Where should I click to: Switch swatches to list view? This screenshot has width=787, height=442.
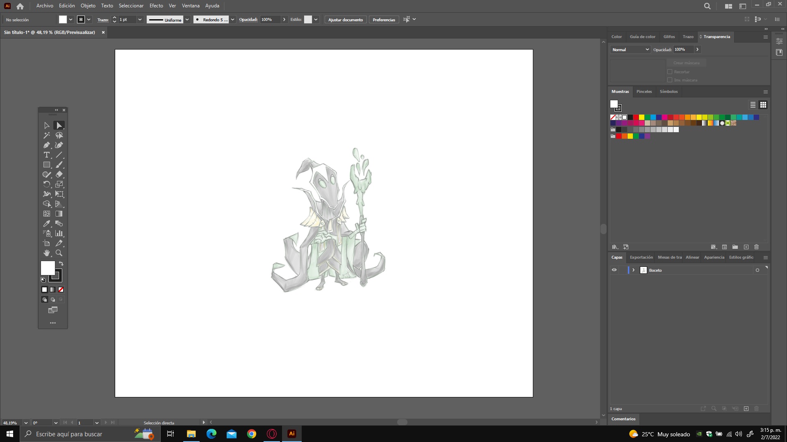(753, 105)
